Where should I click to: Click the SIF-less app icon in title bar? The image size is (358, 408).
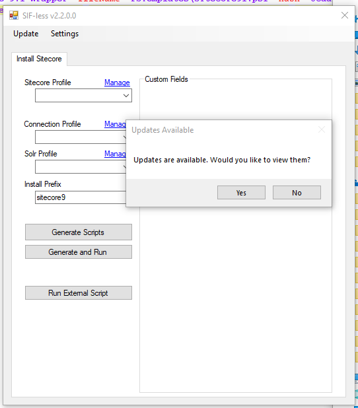[x=14, y=16]
